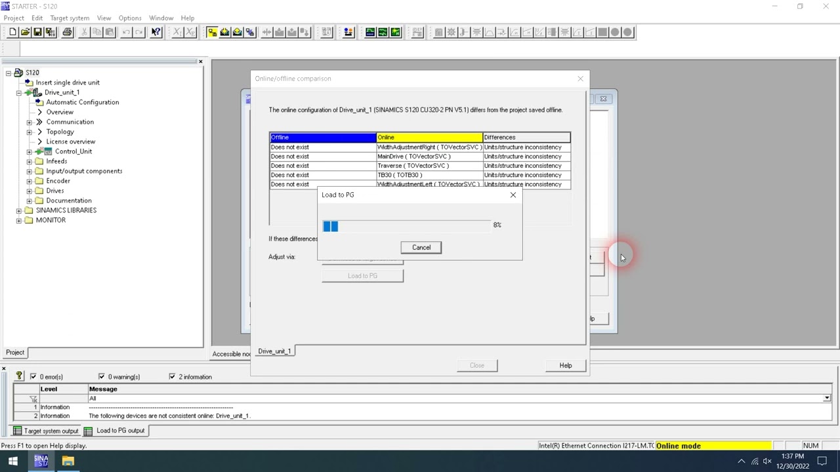Toggle the 0 warning(s) checkbox
Screen dimensions: 840x472
(x=101, y=376)
